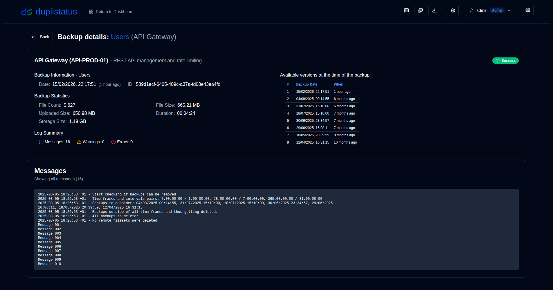
Task: Sort by the Backup Date column header
Action: 307,84
